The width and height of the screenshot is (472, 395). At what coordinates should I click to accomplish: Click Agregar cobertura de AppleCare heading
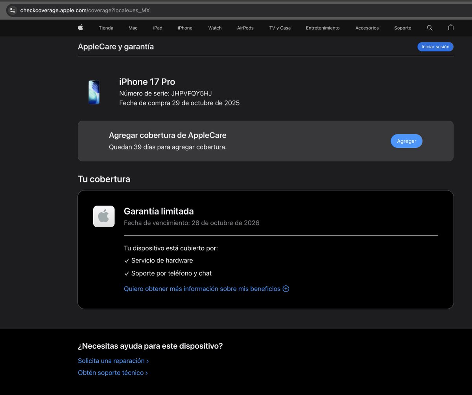(x=168, y=135)
